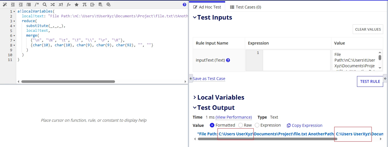This screenshot has width=388, height=147.
Task: Click the TEST RULE button
Action: (x=370, y=81)
